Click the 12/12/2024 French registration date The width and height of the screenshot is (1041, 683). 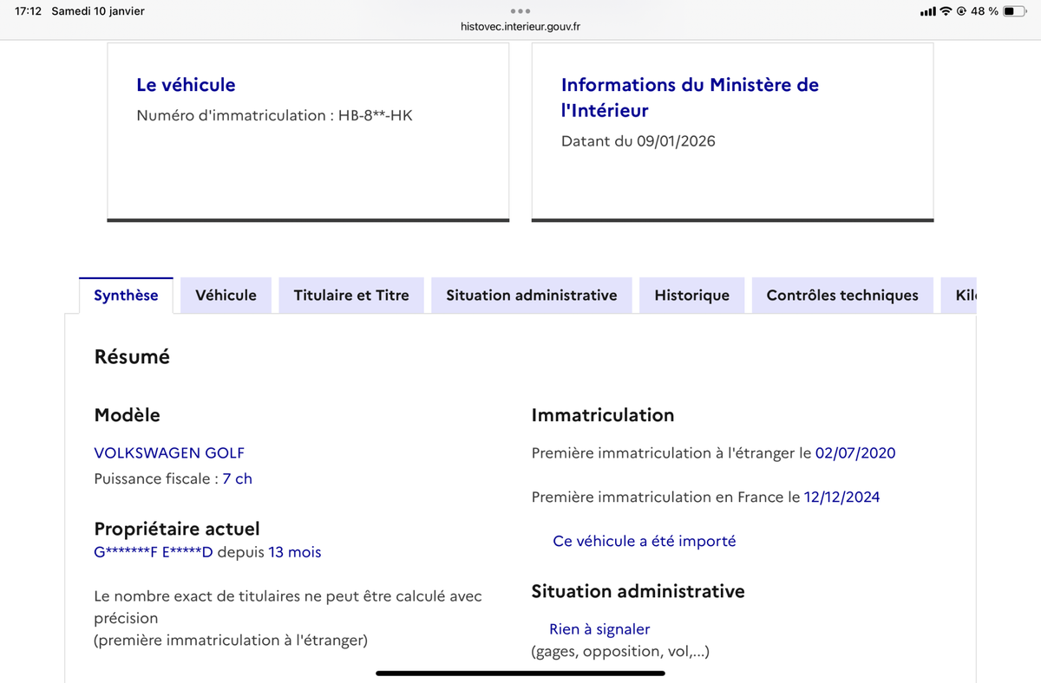(x=841, y=497)
